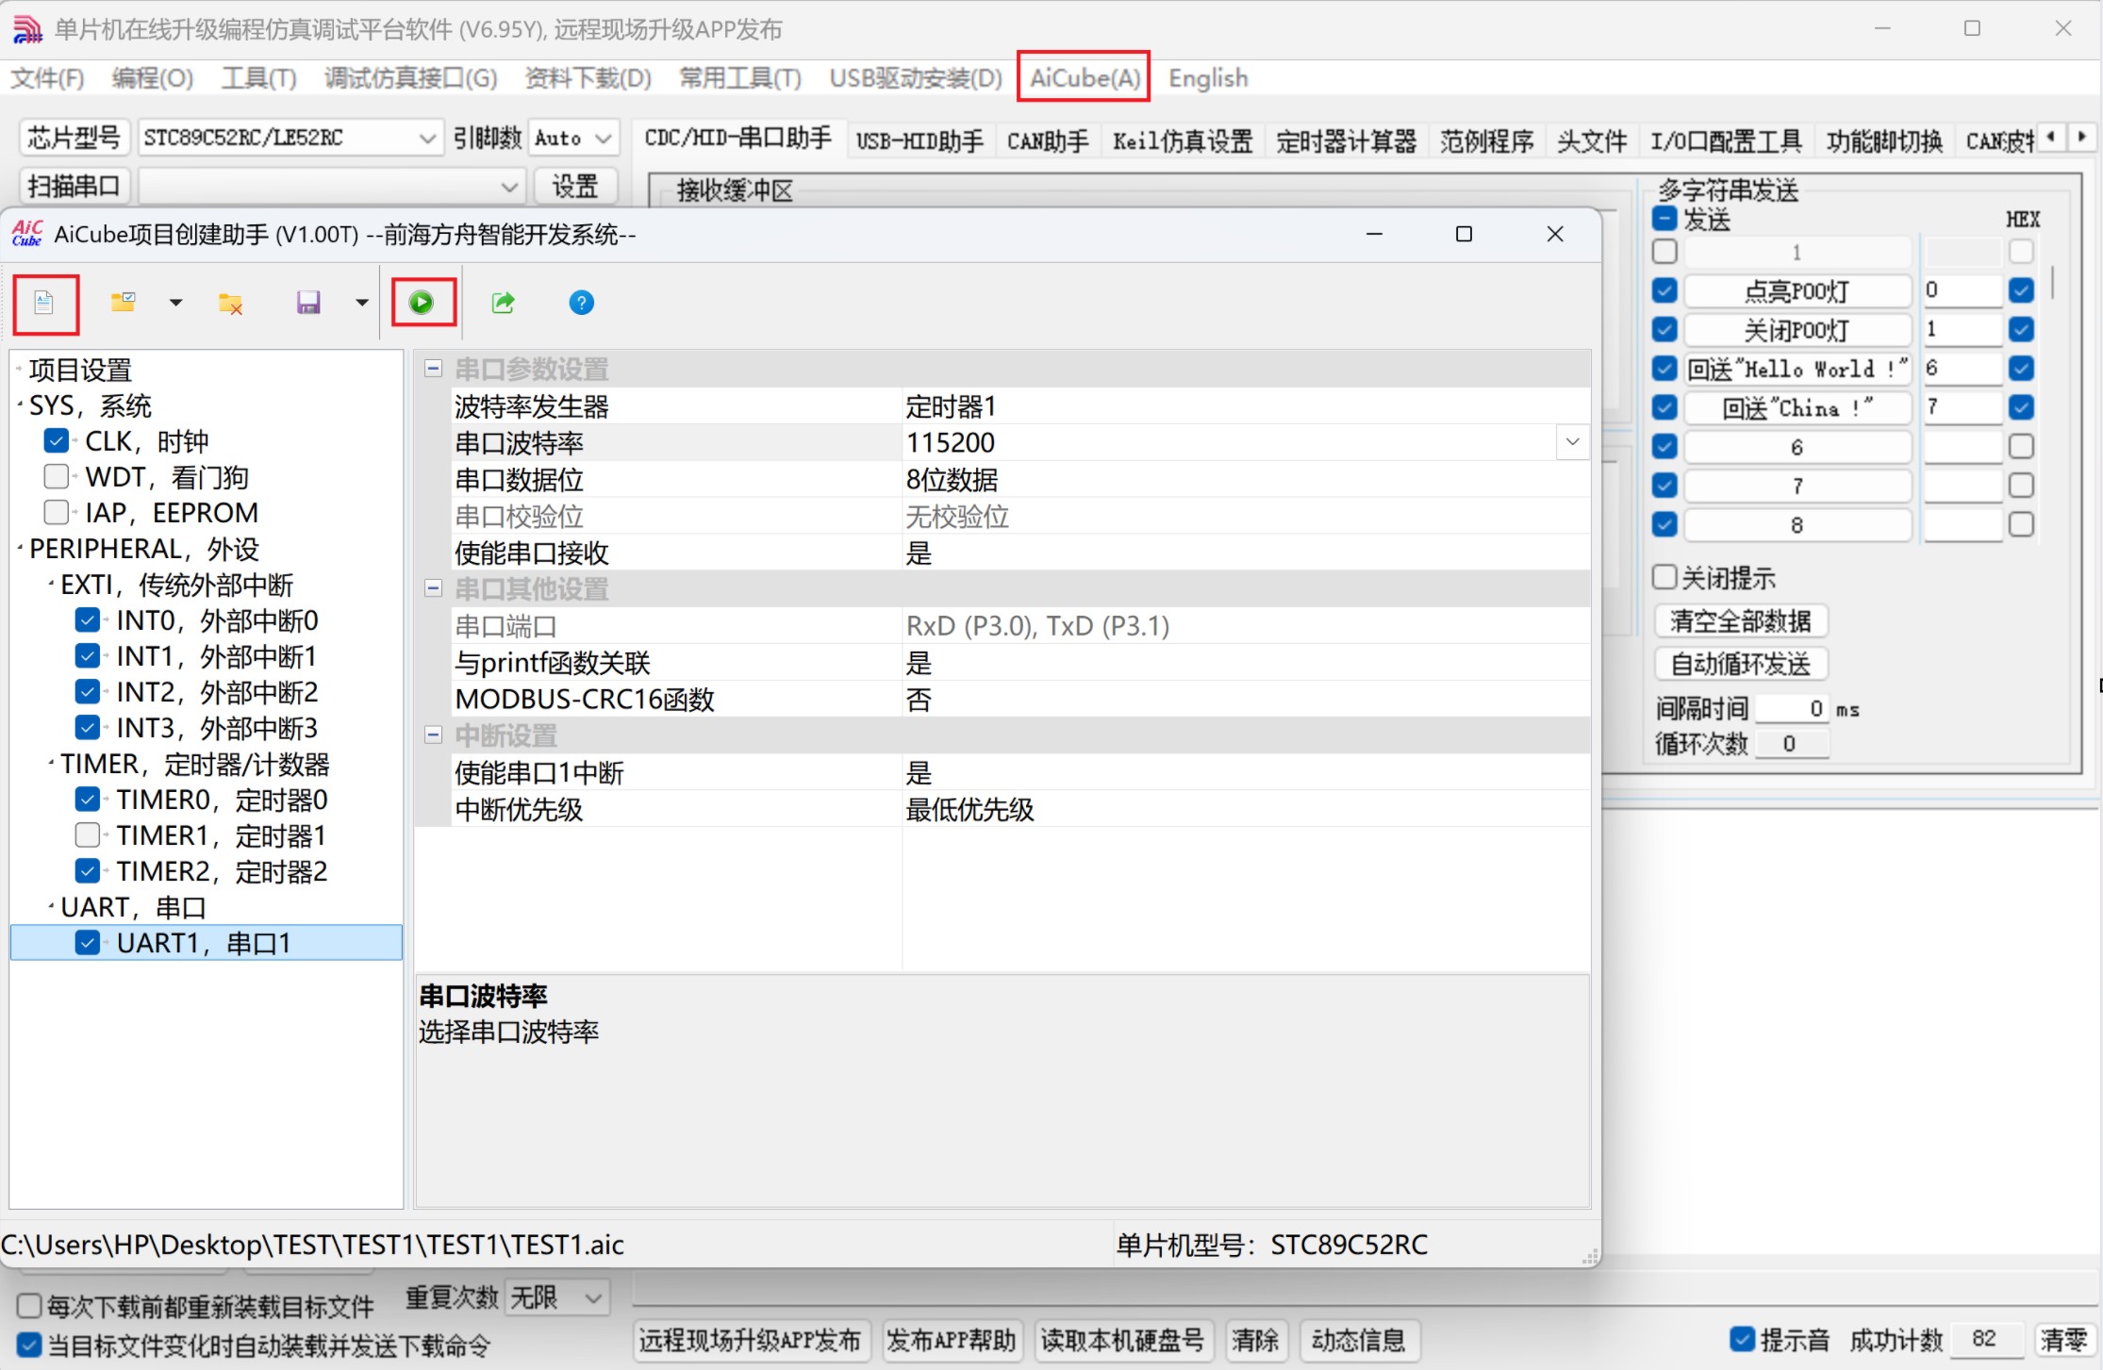Click the save floppy disk icon

308,303
